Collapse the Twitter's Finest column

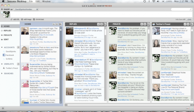(192, 24)
